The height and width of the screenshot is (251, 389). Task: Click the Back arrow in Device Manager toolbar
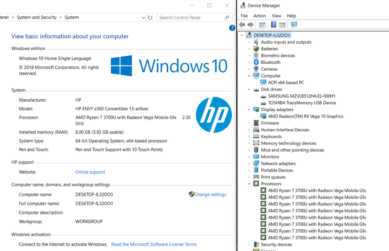[242, 25]
